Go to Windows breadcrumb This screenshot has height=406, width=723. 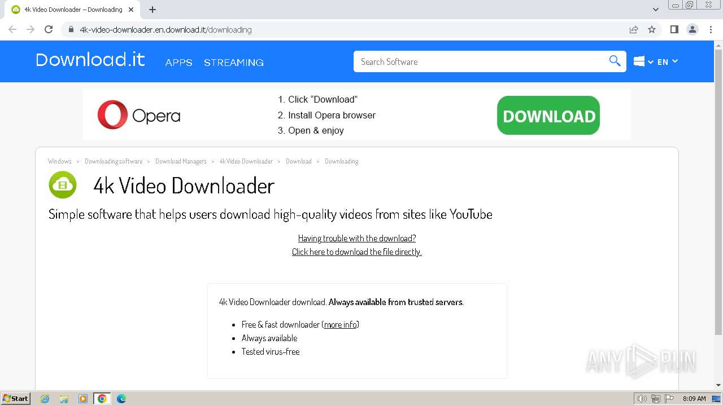click(60, 161)
